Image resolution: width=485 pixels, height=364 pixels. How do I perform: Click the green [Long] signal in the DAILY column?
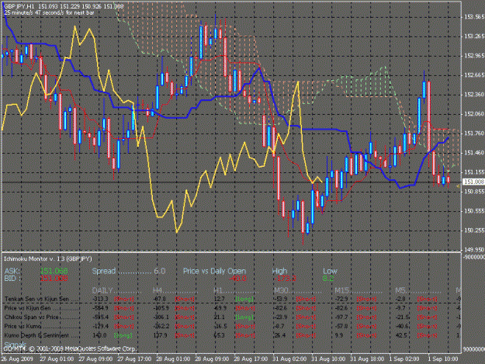click(x=123, y=335)
